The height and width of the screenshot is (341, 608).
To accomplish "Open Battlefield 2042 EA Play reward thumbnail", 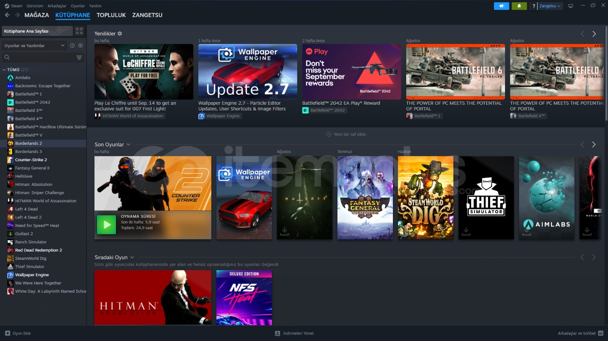I will click(x=351, y=72).
